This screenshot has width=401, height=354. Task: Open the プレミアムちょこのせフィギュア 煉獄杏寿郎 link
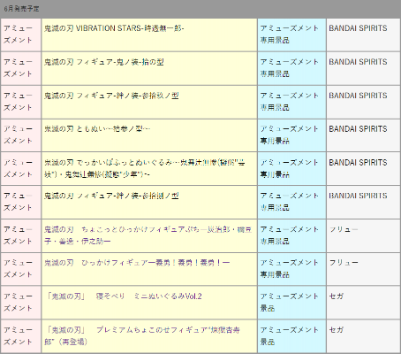pyautogui.click(x=142, y=335)
